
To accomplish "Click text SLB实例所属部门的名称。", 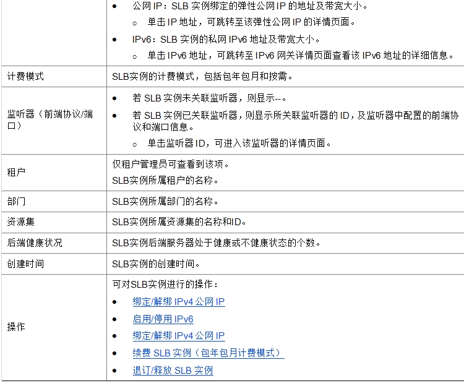I will pos(165,201).
